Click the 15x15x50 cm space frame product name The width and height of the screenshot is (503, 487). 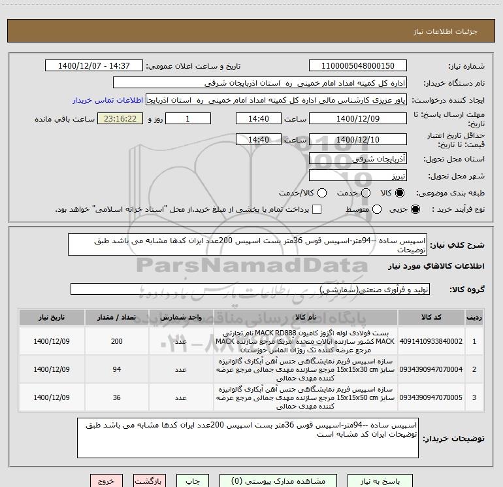coord(306,397)
